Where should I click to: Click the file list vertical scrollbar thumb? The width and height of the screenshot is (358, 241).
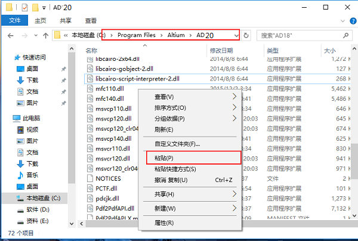click(x=354, y=161)
